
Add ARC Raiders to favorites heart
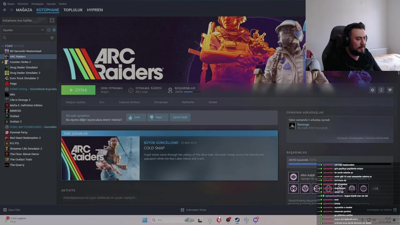[x=390, y=90]
